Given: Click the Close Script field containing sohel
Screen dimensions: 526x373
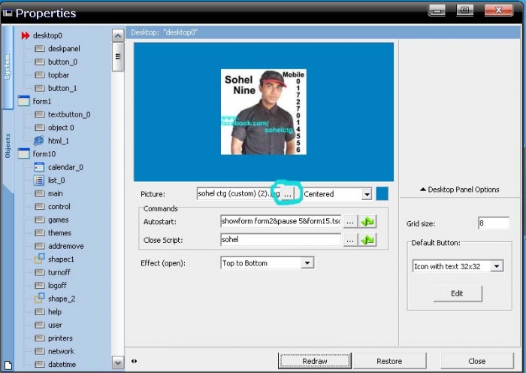Looking at the screenshot, I should pos(281,240).
